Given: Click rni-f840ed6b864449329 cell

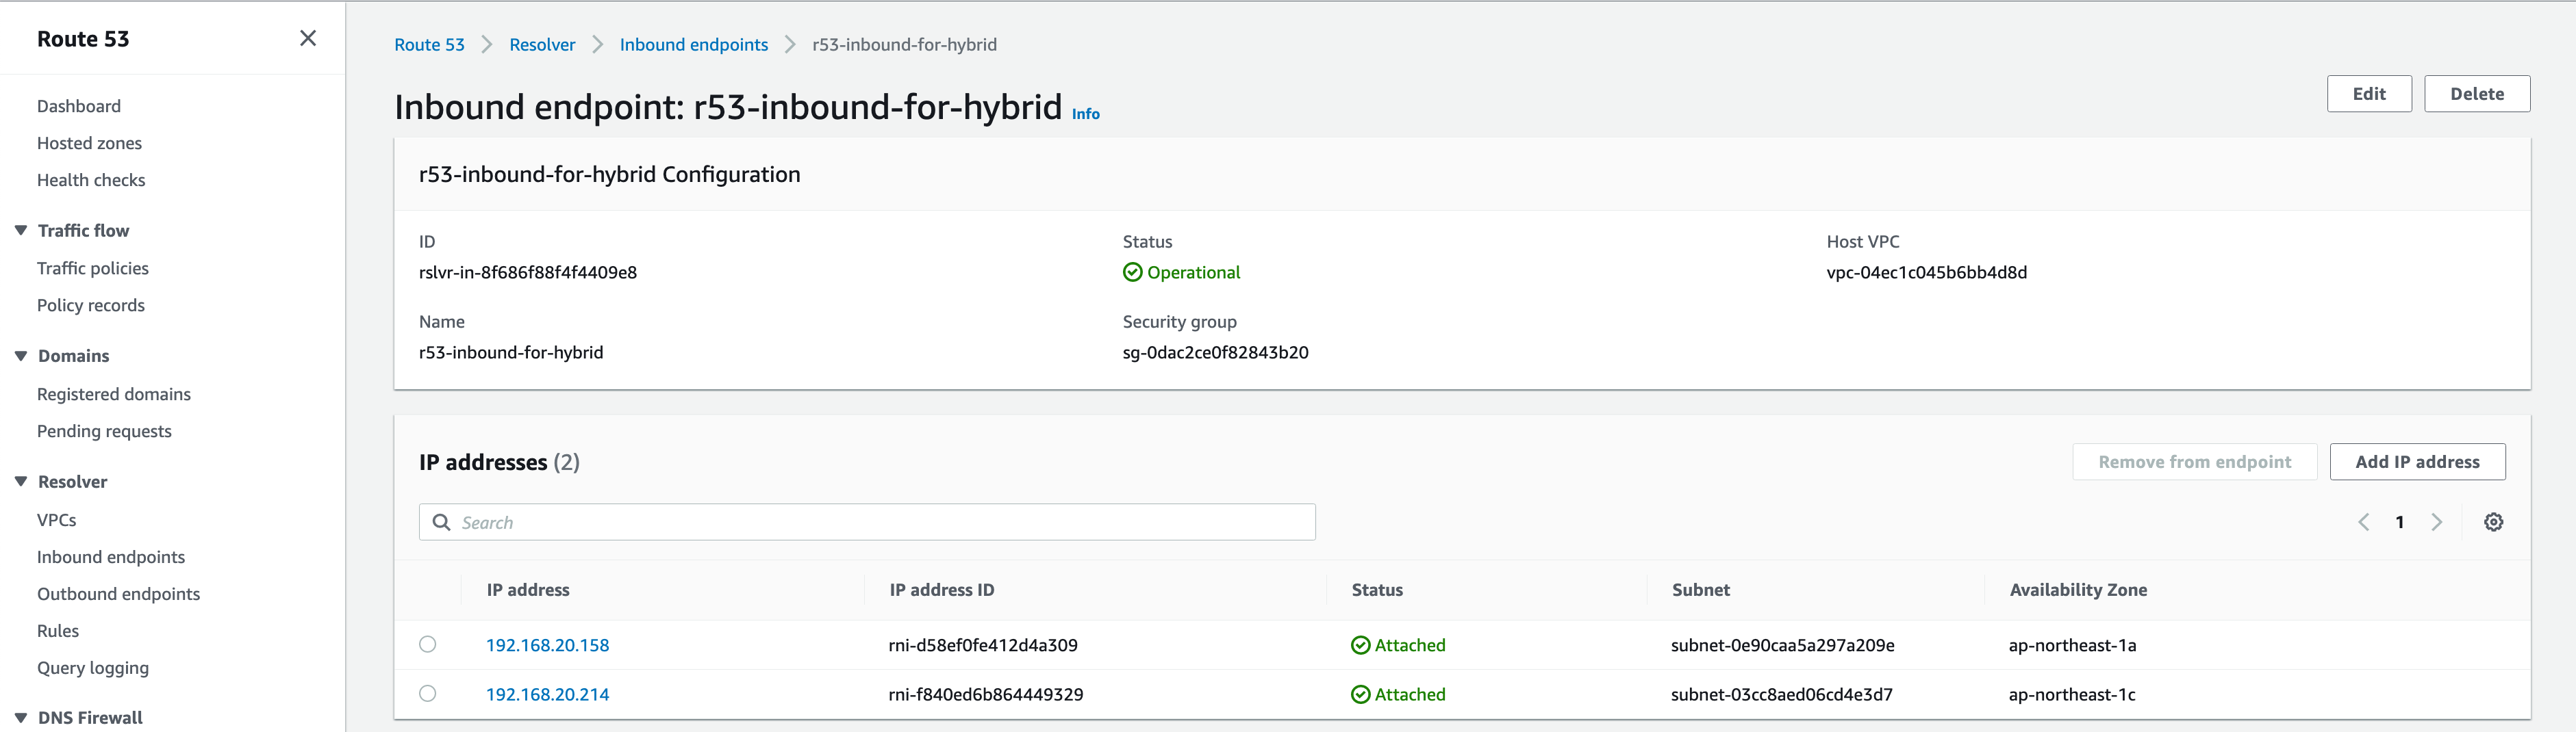Looking at the screenshot, I should (x=986, y=694).
